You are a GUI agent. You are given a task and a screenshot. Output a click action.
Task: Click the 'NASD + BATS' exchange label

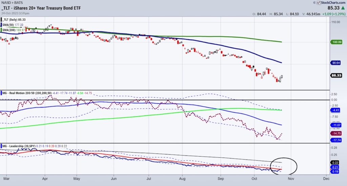coord(12,3)
